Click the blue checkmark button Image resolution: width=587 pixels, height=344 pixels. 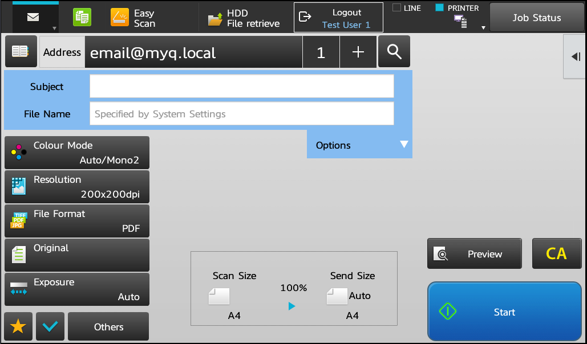tap(50, 326)
